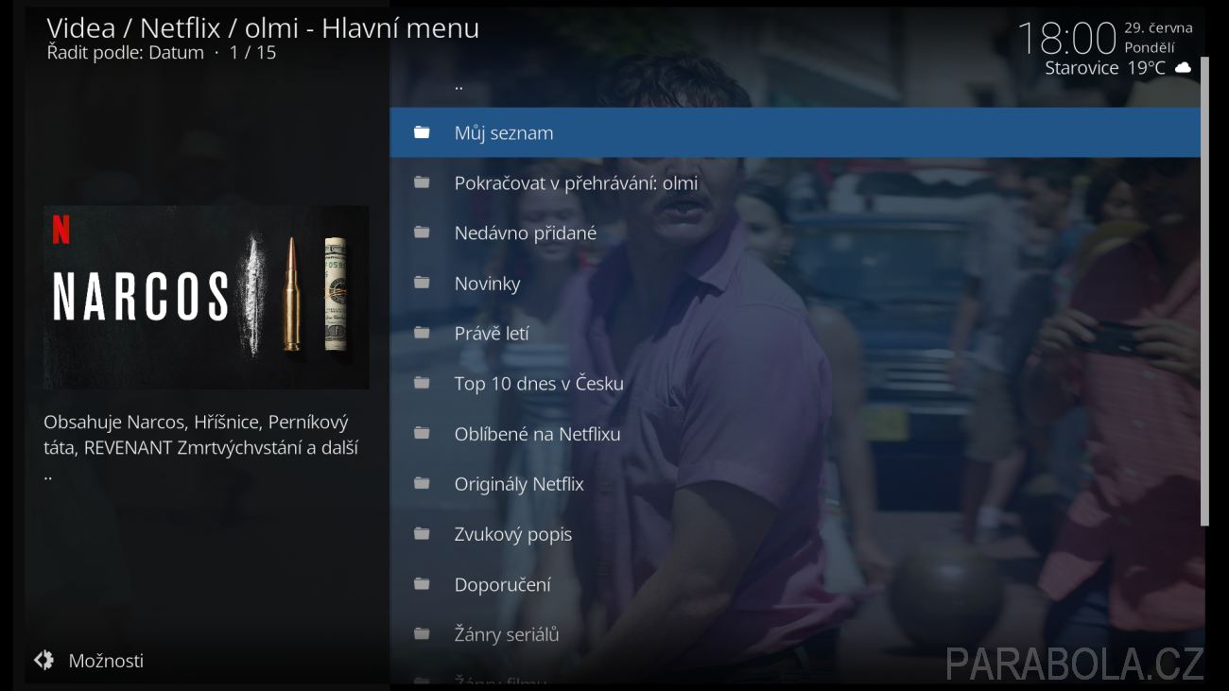Click folder icon beside Oblíbené na Netflixu

click(x=422, y=433)
